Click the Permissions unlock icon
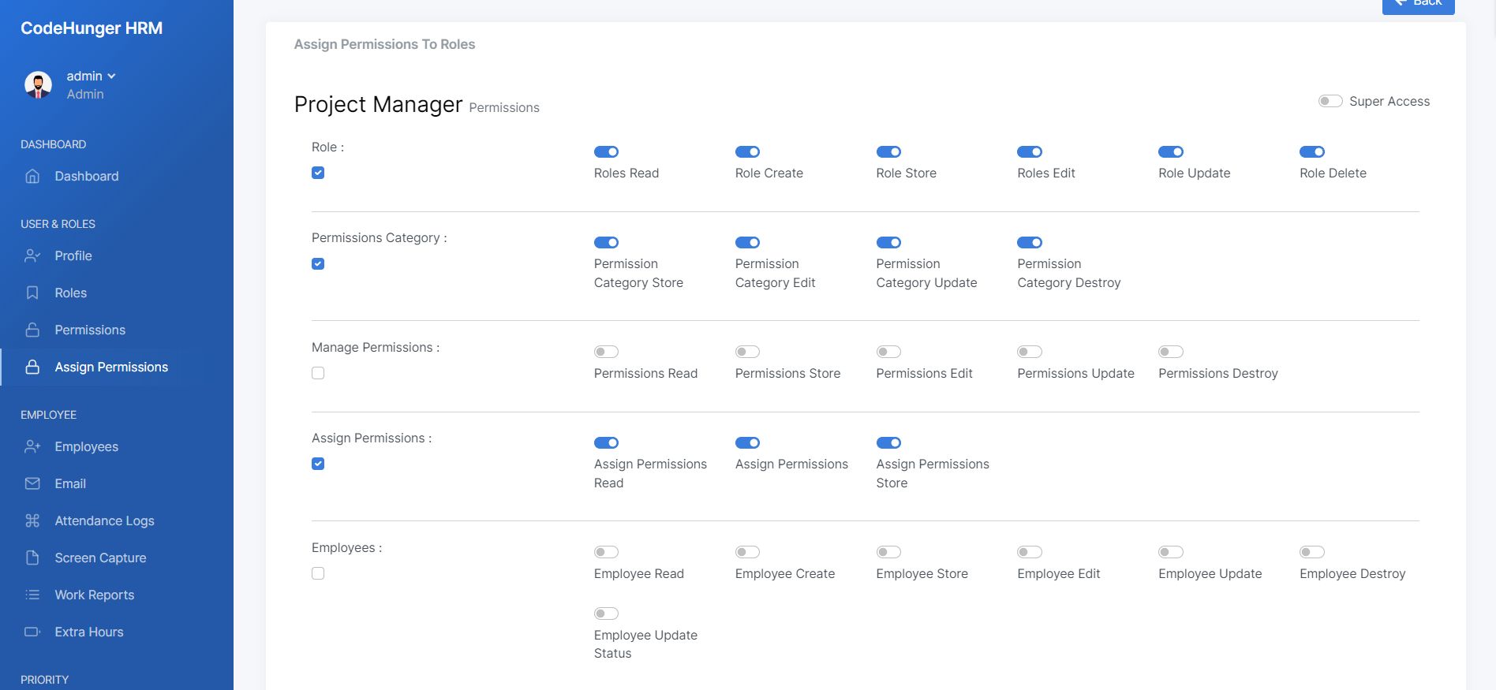Viewport: 1496px width, 690px height. [x=32, y=330]
